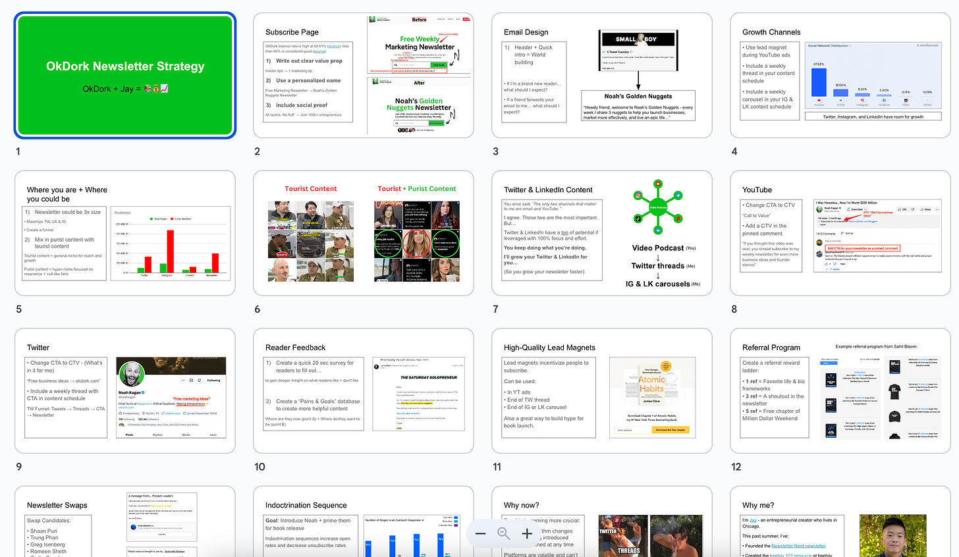Open the Reader Feedback slide

pos(364,391)
